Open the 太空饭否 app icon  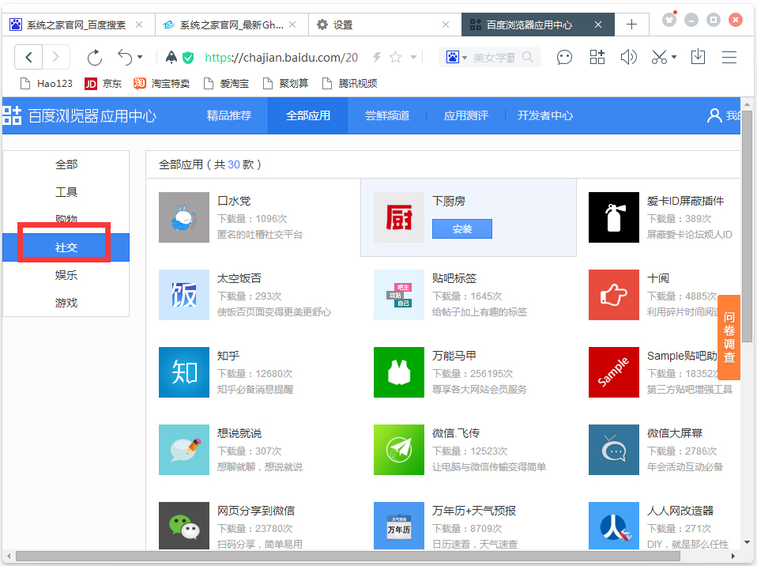pyautogui.click(x=184, y=295)
